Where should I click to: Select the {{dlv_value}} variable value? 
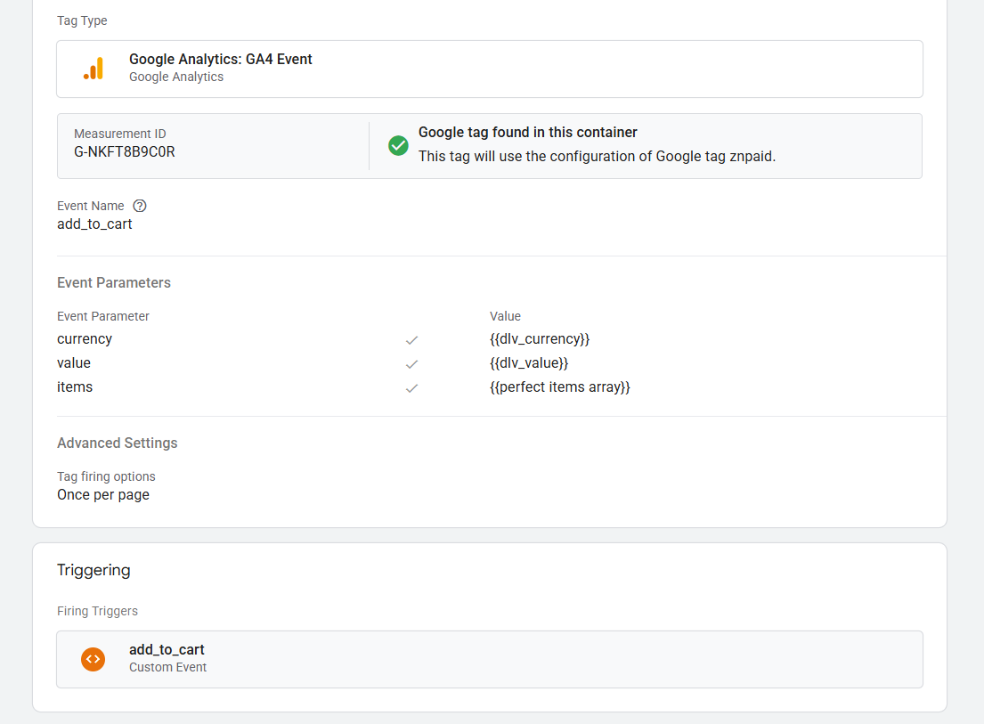pos(529,363)
